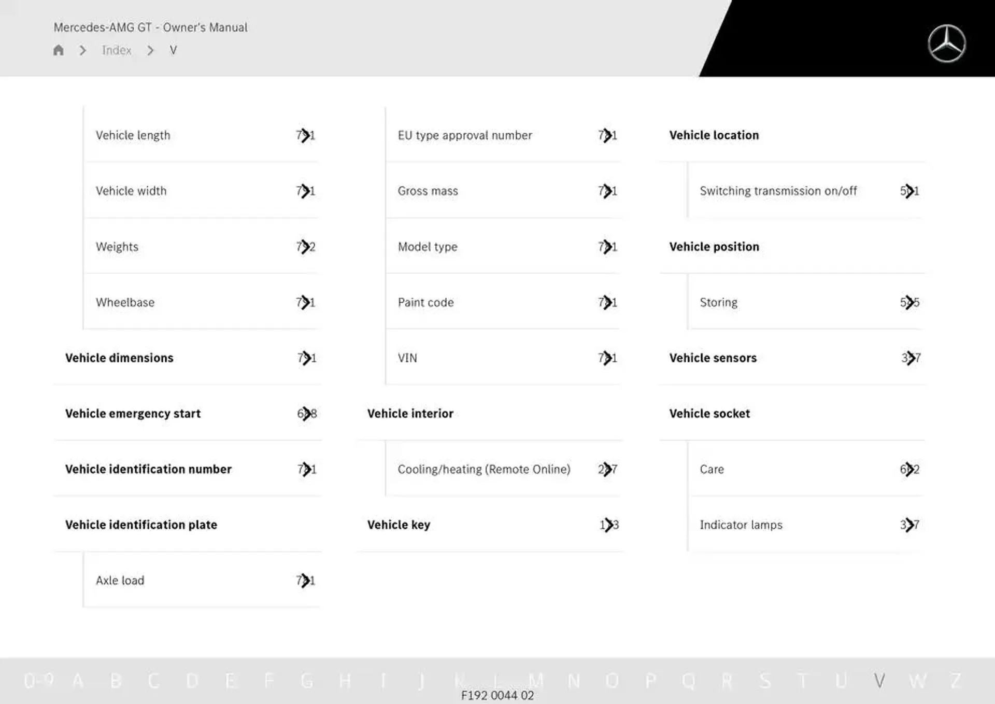The image size is (995, 704).
Task: Select the Index navigation link
Action: [117, 50]
